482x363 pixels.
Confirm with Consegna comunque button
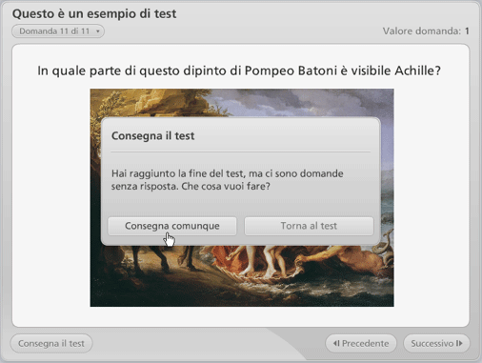(x=172, y=226)
